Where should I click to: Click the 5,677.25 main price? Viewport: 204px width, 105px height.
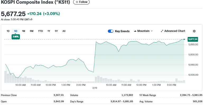[x=13, y=14]
